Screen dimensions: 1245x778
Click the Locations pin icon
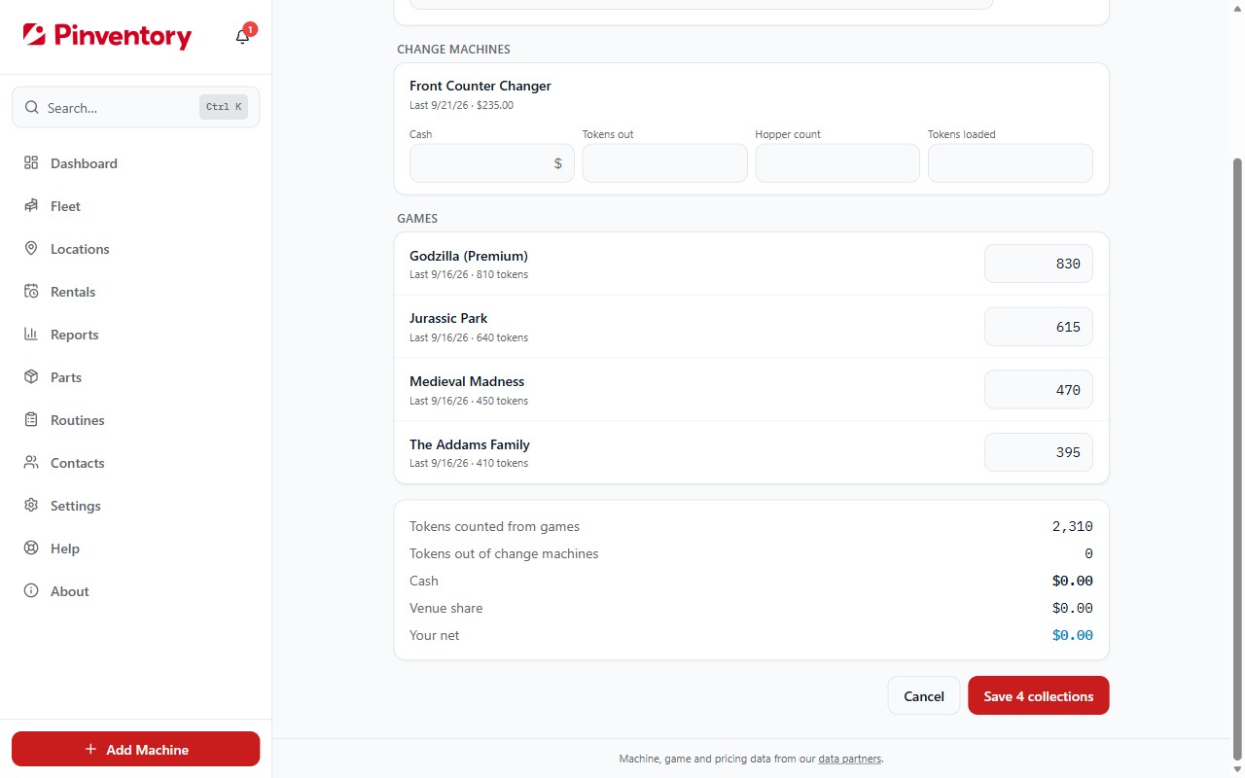coord(31,249)
